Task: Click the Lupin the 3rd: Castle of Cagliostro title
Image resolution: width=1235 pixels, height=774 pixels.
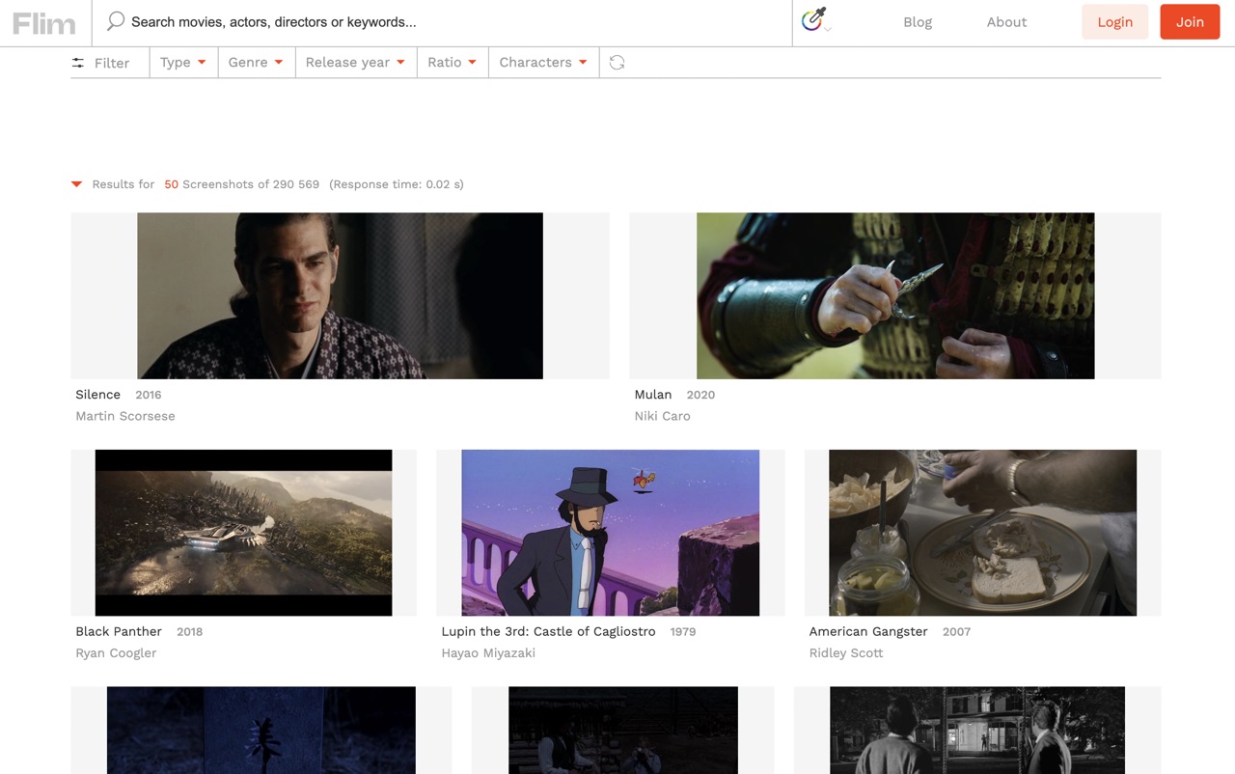Action: (548, 631)
